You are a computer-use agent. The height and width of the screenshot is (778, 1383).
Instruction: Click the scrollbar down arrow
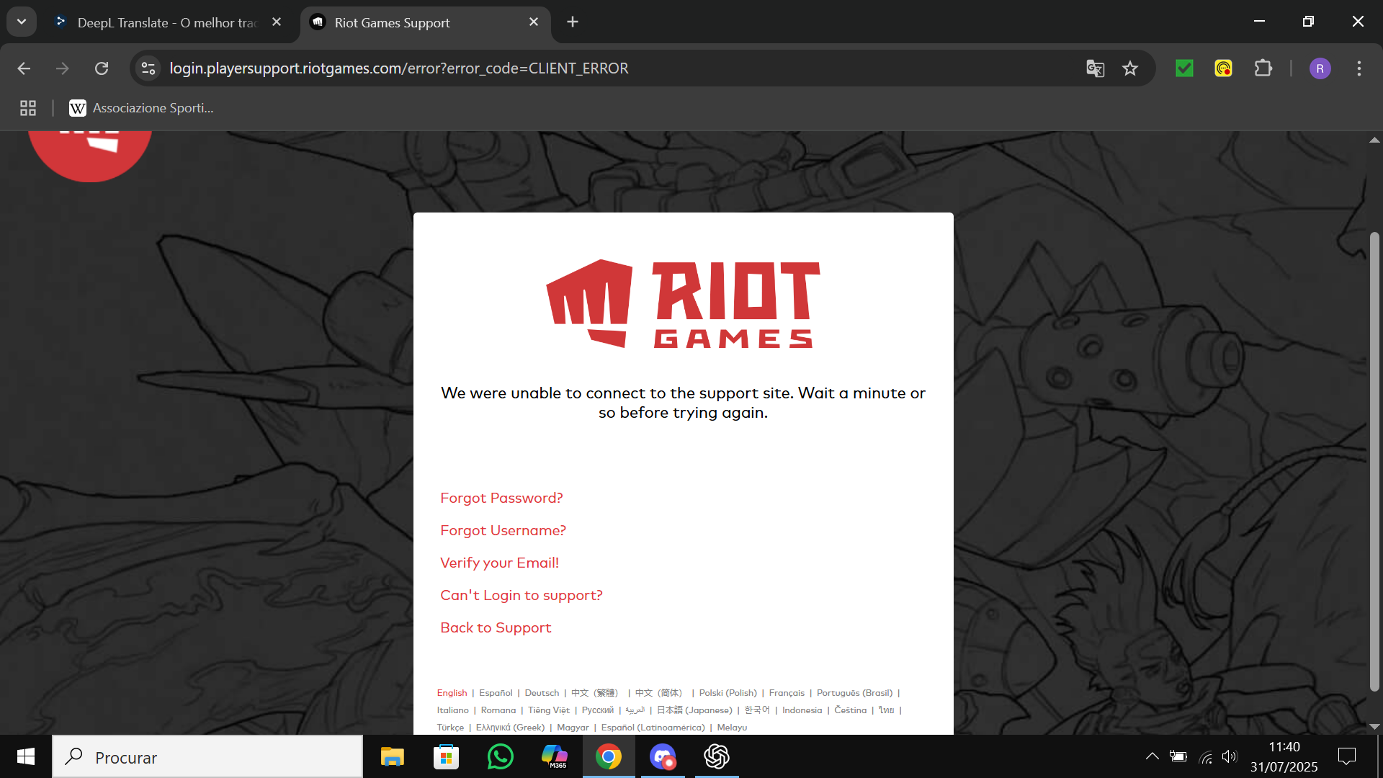[x=1374, y=726]
